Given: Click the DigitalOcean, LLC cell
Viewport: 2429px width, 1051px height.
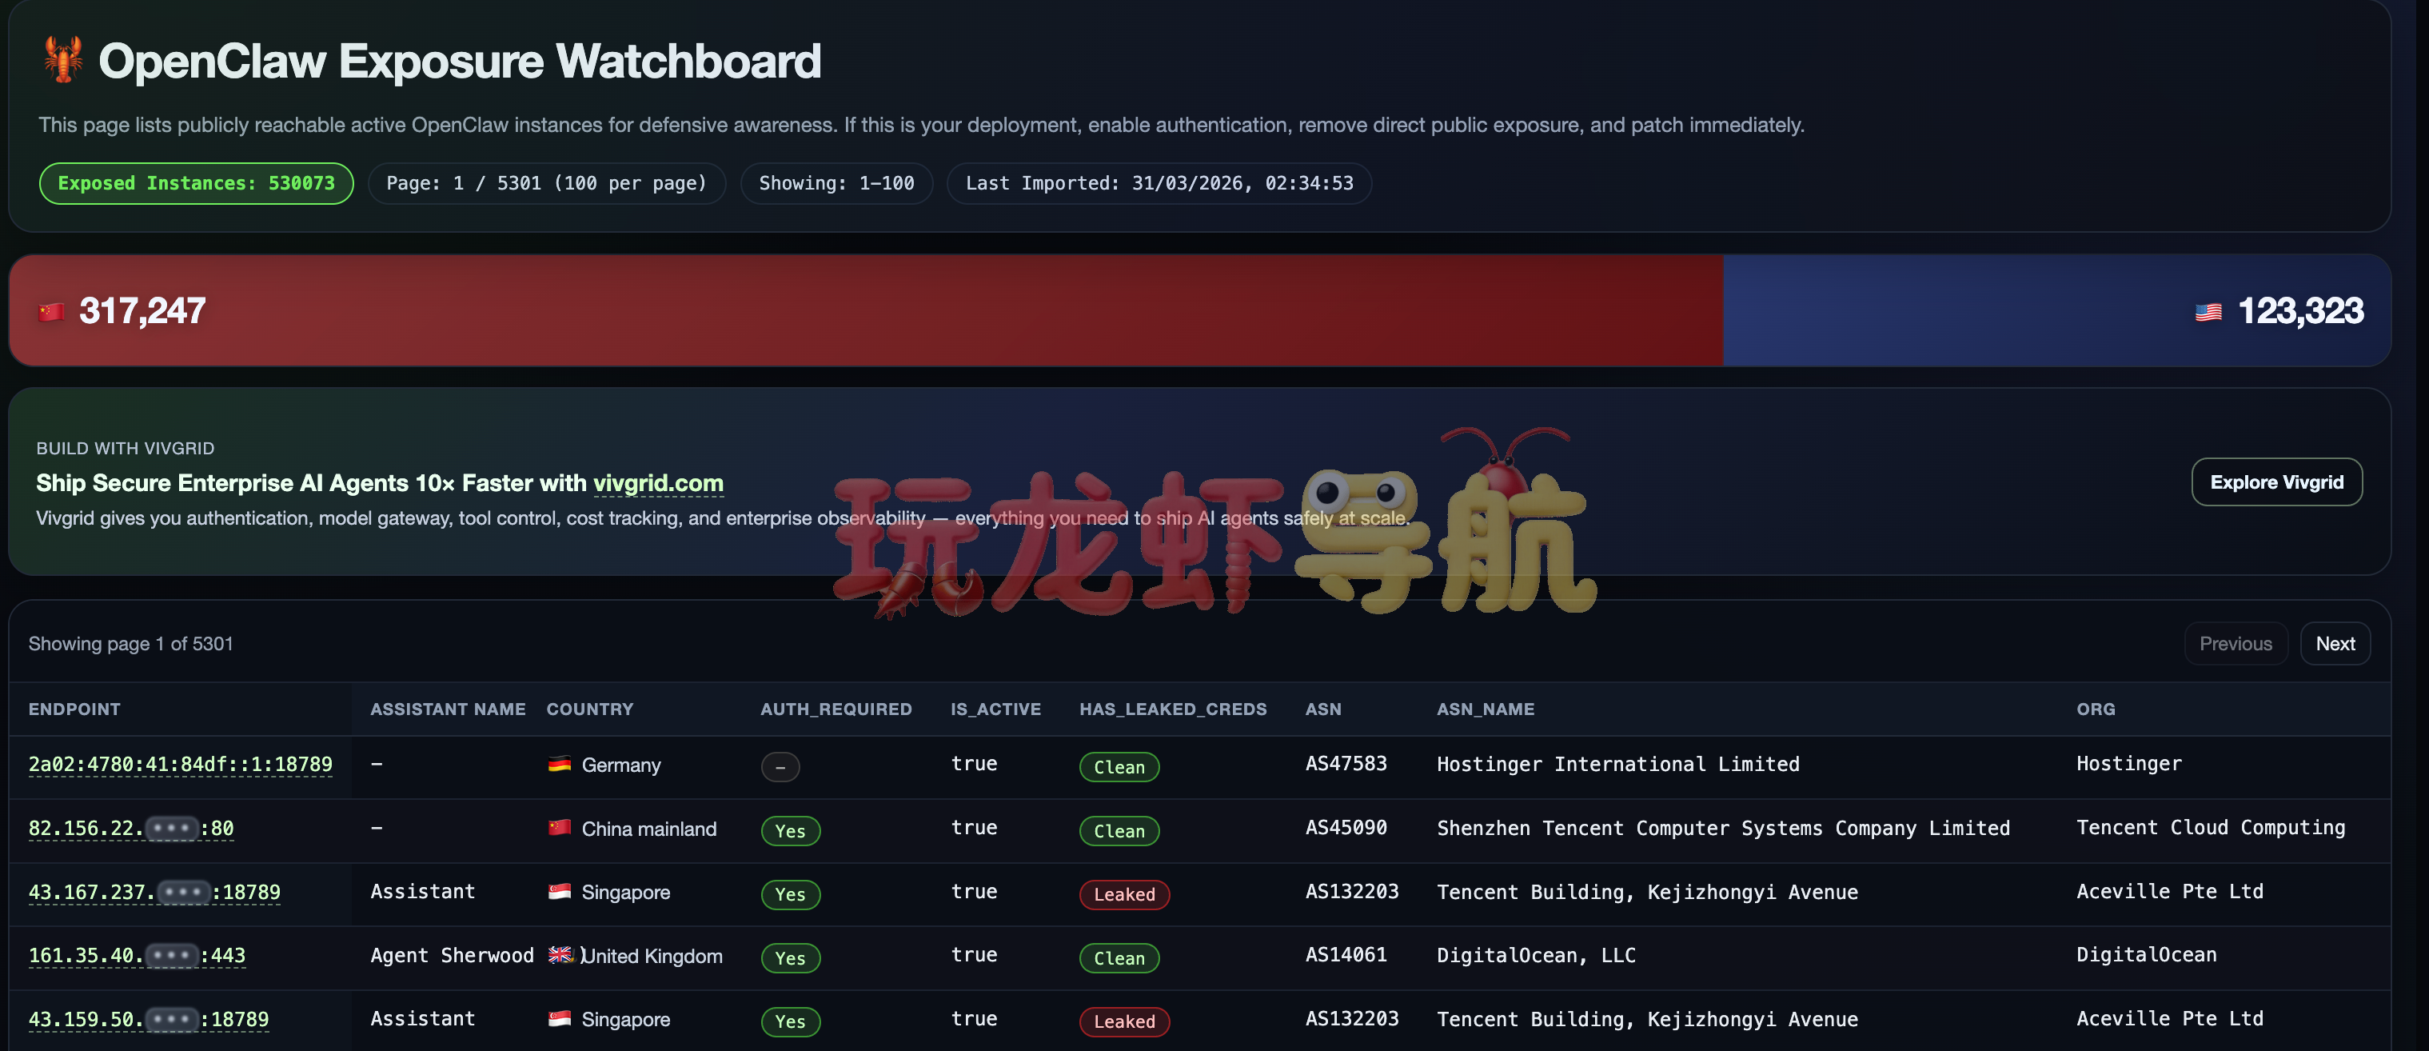Looking at the screenshot, I should coord(1536,956).
